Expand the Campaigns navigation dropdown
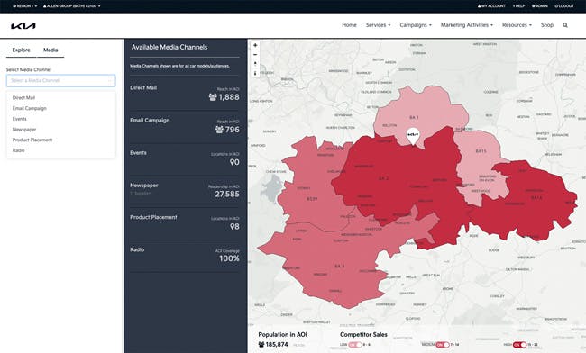This screenshot has width=586, height=353. (416, 25)
